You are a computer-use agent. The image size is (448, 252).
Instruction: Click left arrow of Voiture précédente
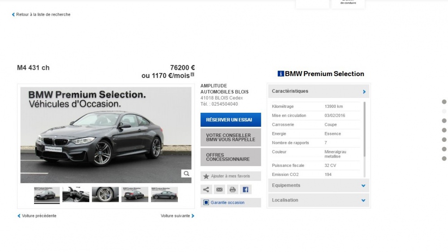pyautogui.click(x=19, y=216)
